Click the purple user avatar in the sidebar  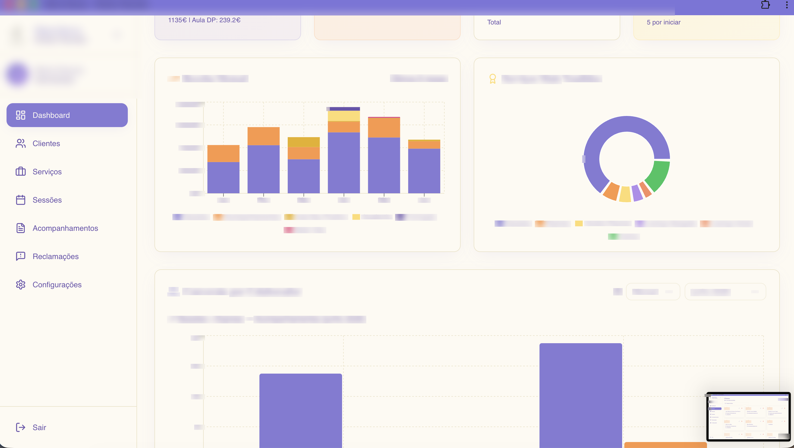coord(18,74)
